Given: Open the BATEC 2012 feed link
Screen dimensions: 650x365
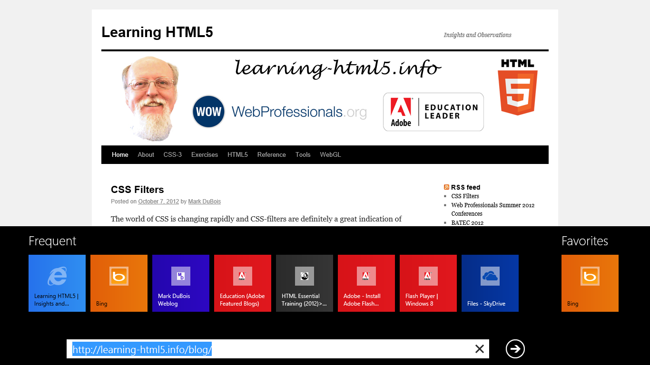Looking at the screenshot, I should (467, 222).
